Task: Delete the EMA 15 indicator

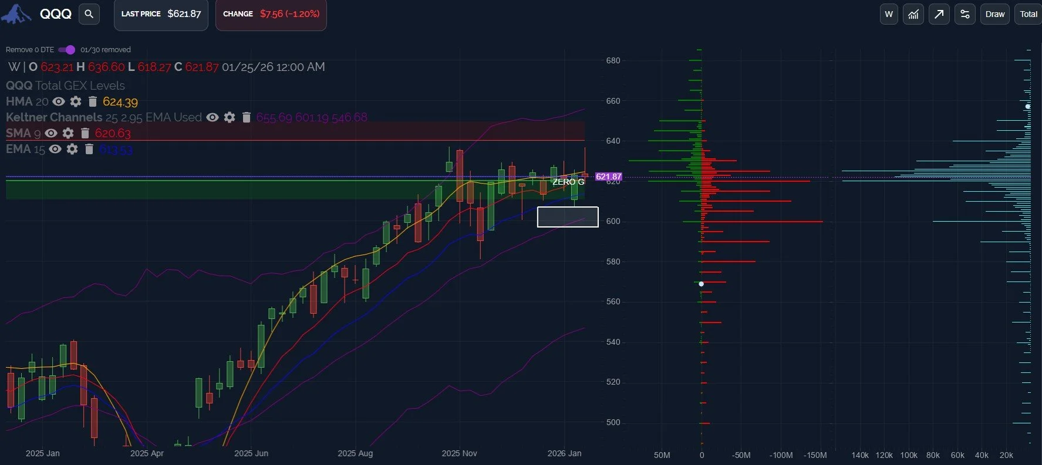Action: click(x=89, y=149)
